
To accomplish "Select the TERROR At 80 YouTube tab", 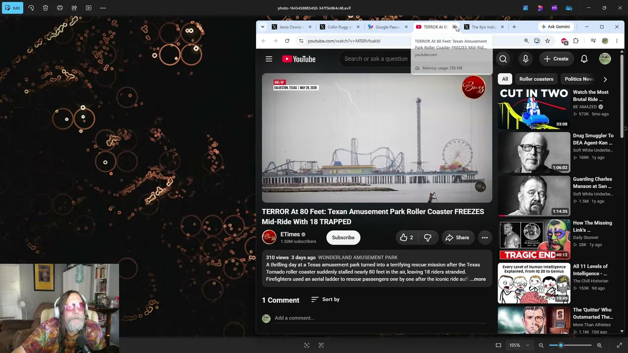I will (x=432, y=27).
